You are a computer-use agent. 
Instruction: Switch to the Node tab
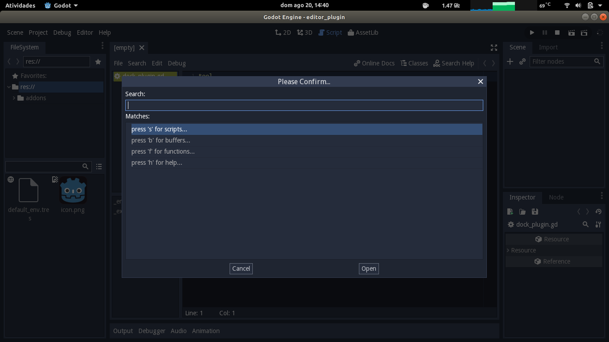556,197
